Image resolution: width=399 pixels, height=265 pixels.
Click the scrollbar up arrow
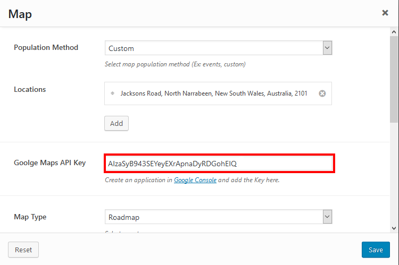point(394,32)
